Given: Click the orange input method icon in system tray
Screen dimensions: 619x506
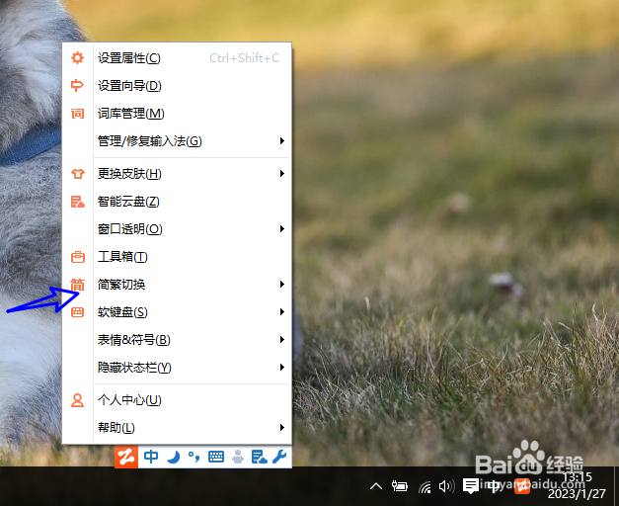Looking at the screenshot, I should point(522,486).
